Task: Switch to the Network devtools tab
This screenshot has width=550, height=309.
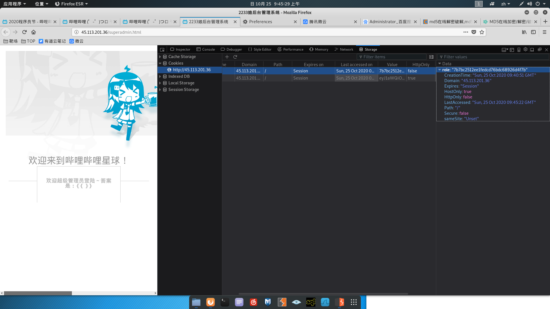Action: tap(344, 49)
